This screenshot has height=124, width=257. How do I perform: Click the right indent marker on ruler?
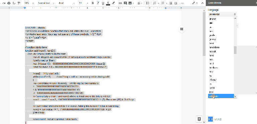click(166, 8)
